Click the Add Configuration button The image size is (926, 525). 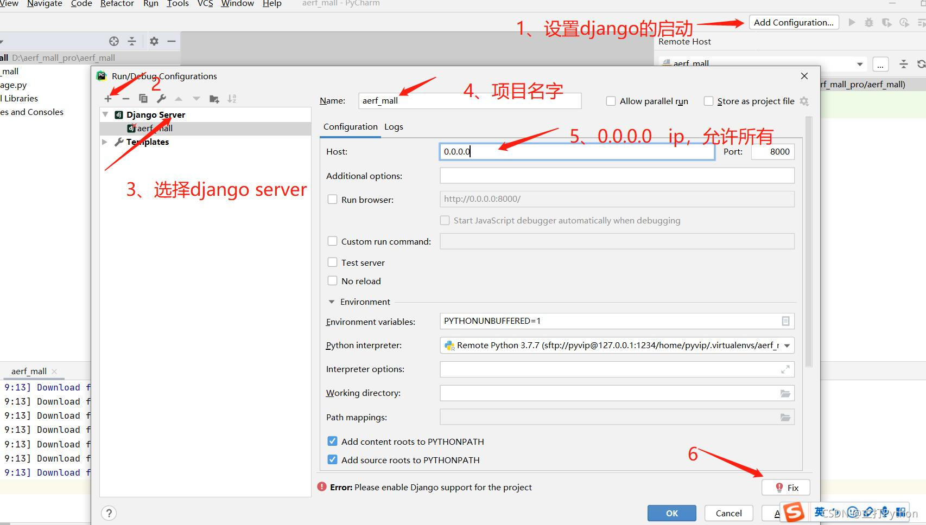[x=794, y=22]
